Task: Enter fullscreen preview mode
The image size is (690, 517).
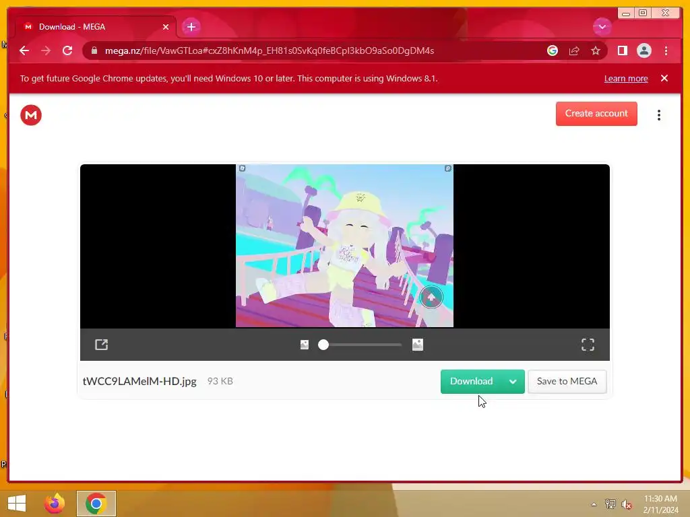Action: coord(588,345)
